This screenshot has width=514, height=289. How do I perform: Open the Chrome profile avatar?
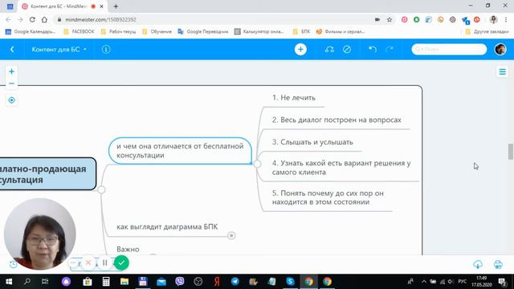pos(493,19)
